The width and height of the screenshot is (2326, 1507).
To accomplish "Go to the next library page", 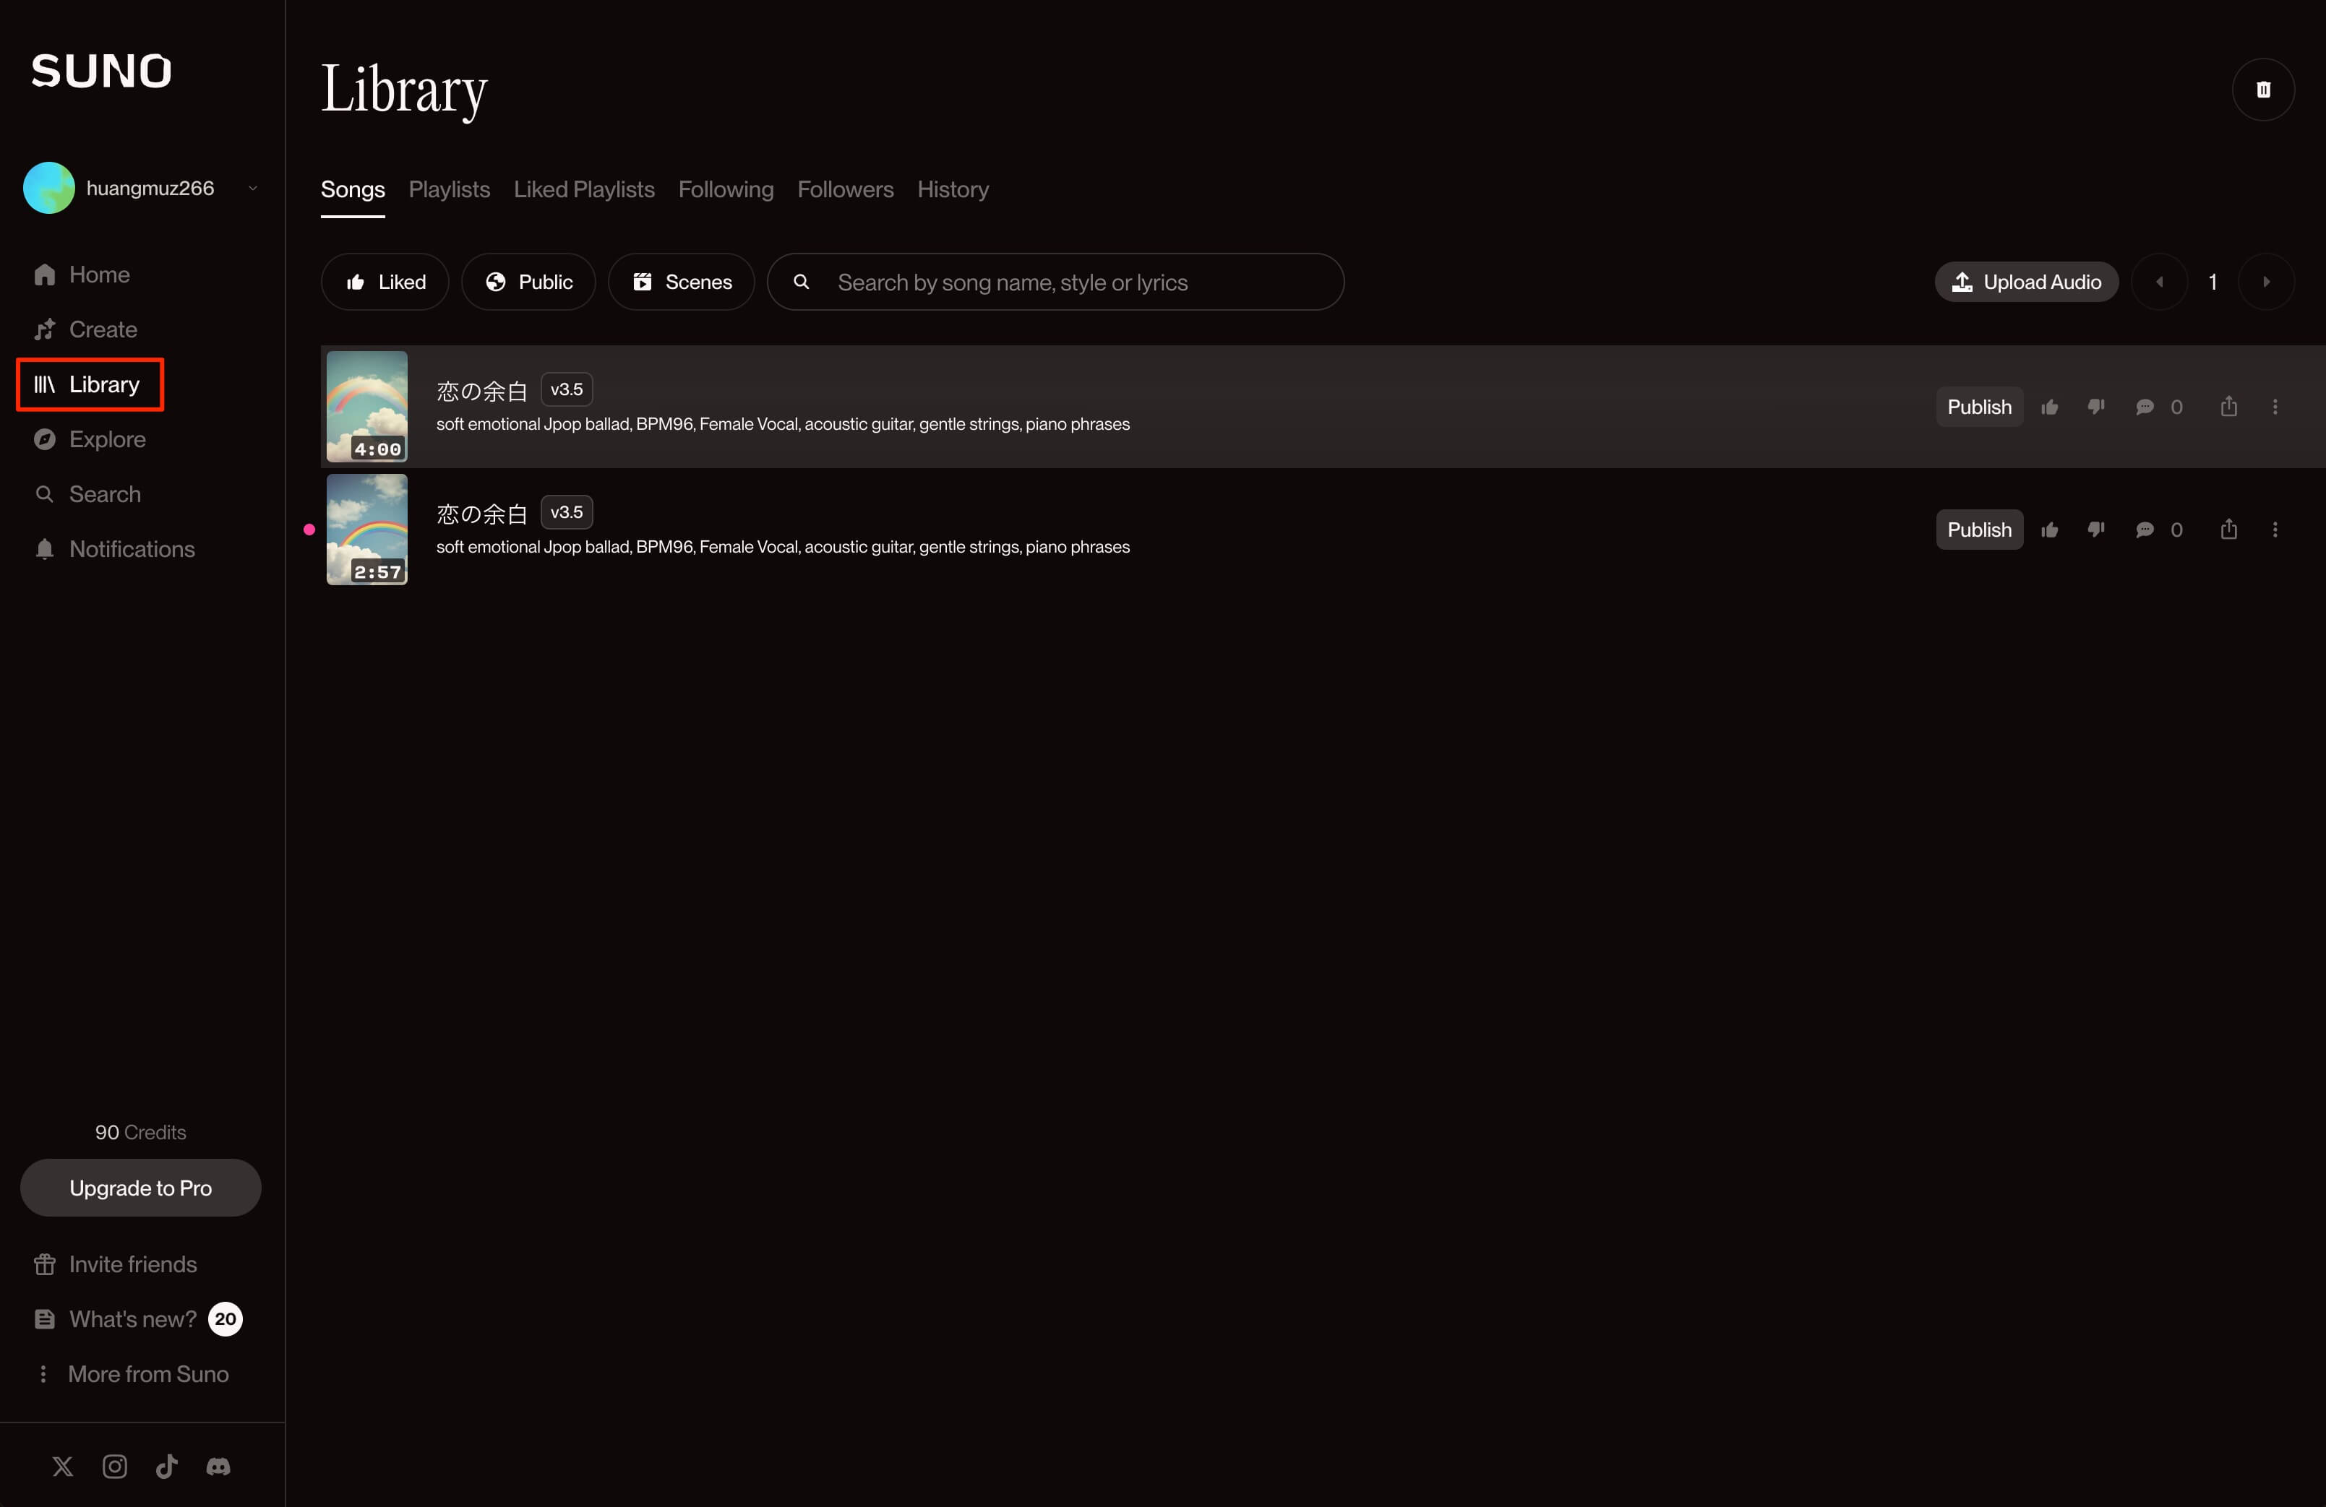I will [2265, 282].
